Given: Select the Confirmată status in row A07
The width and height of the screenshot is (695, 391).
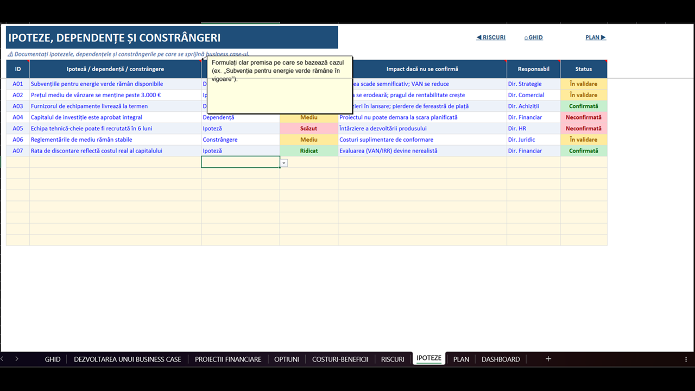Looking at the screenshot, I should click(584, 151).
